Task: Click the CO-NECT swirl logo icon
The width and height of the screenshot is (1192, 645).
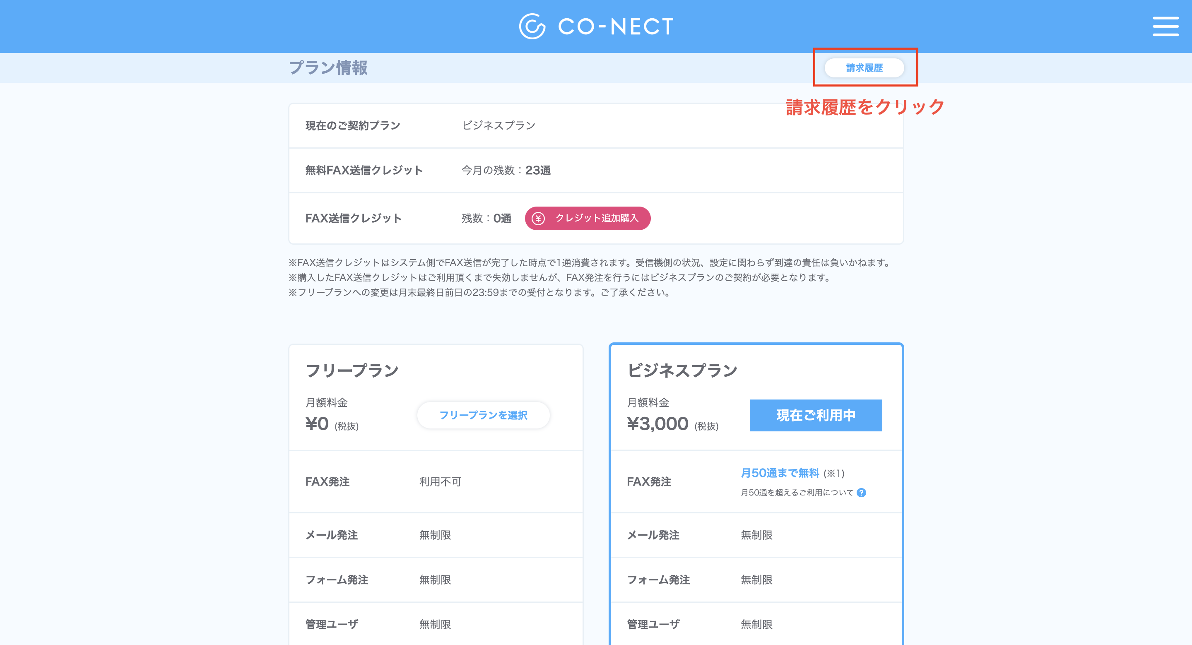Action: (532, 26)
